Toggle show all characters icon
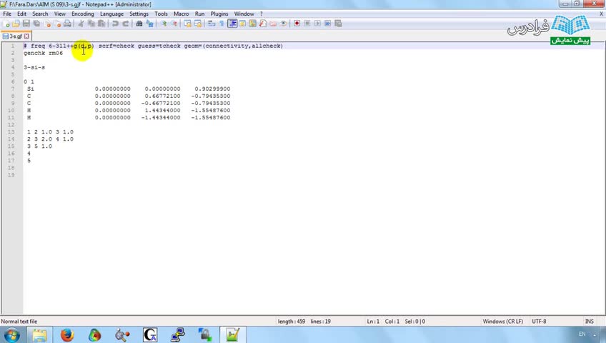This screenshot has width=606, height=343. tap(222, 24)
